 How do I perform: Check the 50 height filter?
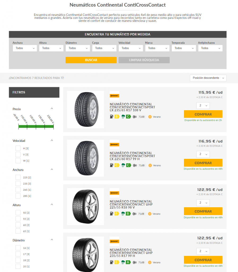pos(18,212)
